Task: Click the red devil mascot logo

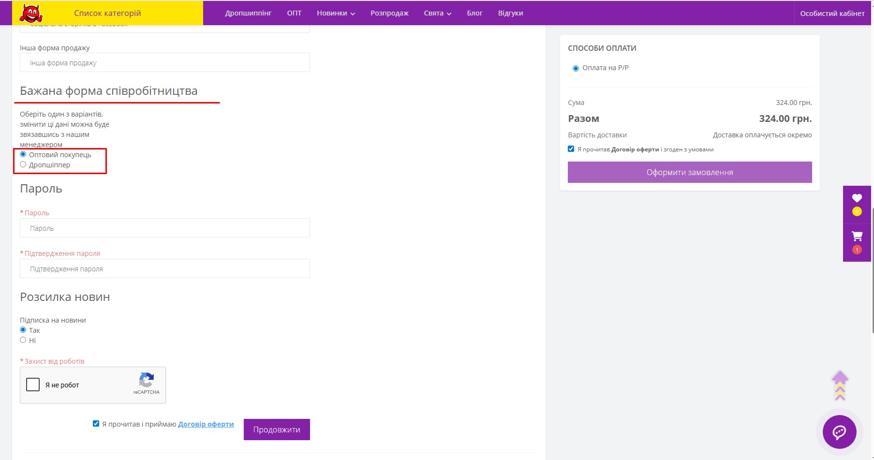Action: [x=31, y=13]
